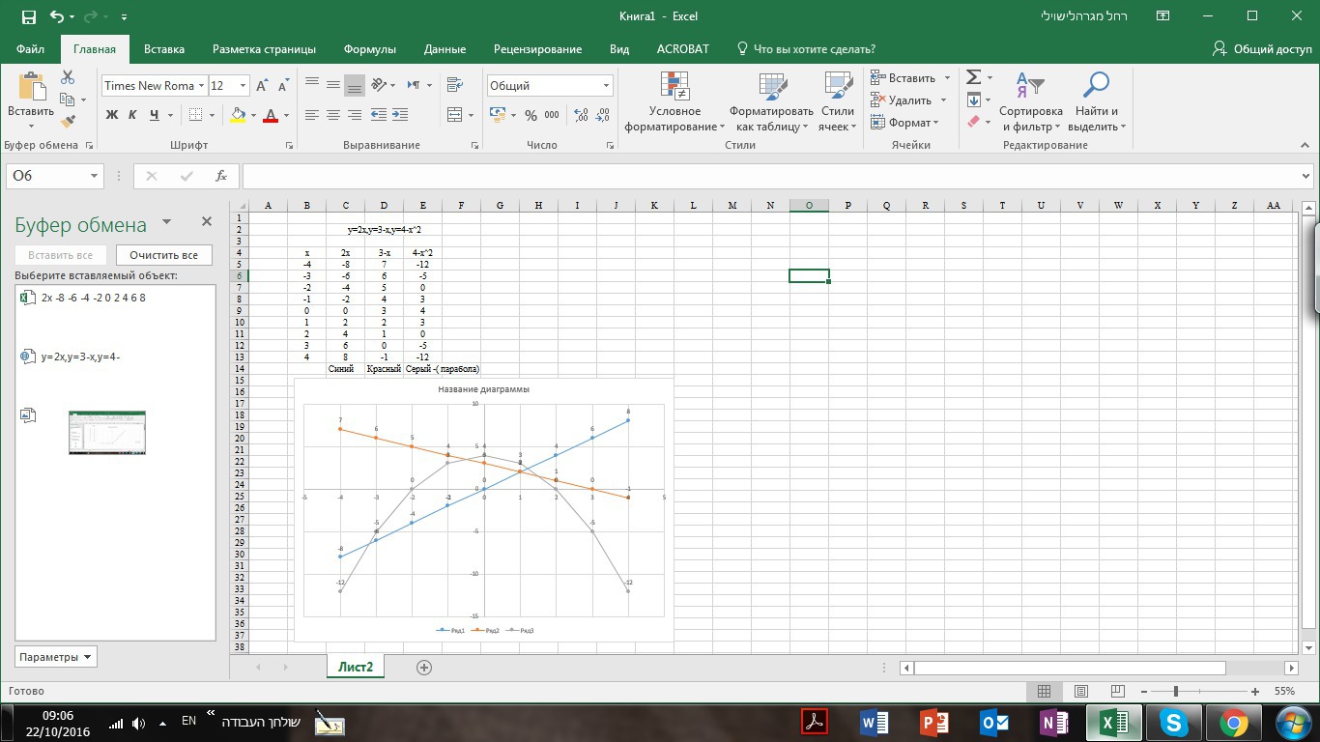Open the fill color dropdown arrow
The height and width of the screenshot is (742, 1320).
pyautogui.click(x=253, y=115)
